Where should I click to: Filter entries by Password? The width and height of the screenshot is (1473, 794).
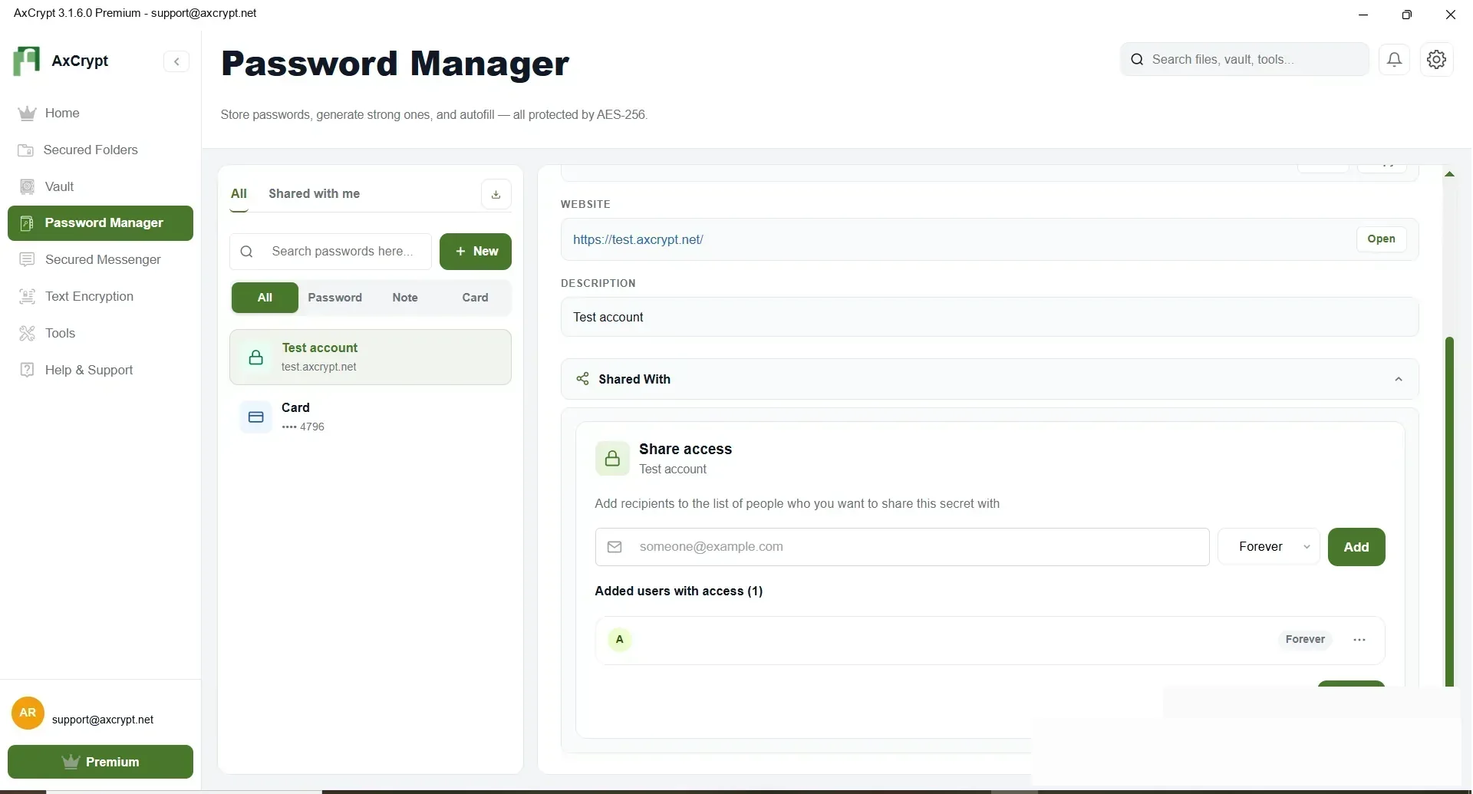[334, 298]
